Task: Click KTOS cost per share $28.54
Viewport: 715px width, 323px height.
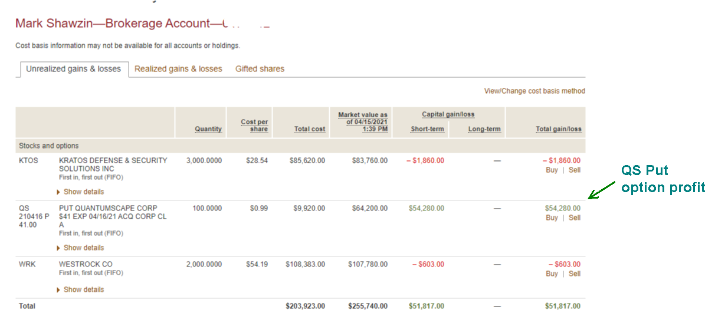Action: tap(257, 160)
